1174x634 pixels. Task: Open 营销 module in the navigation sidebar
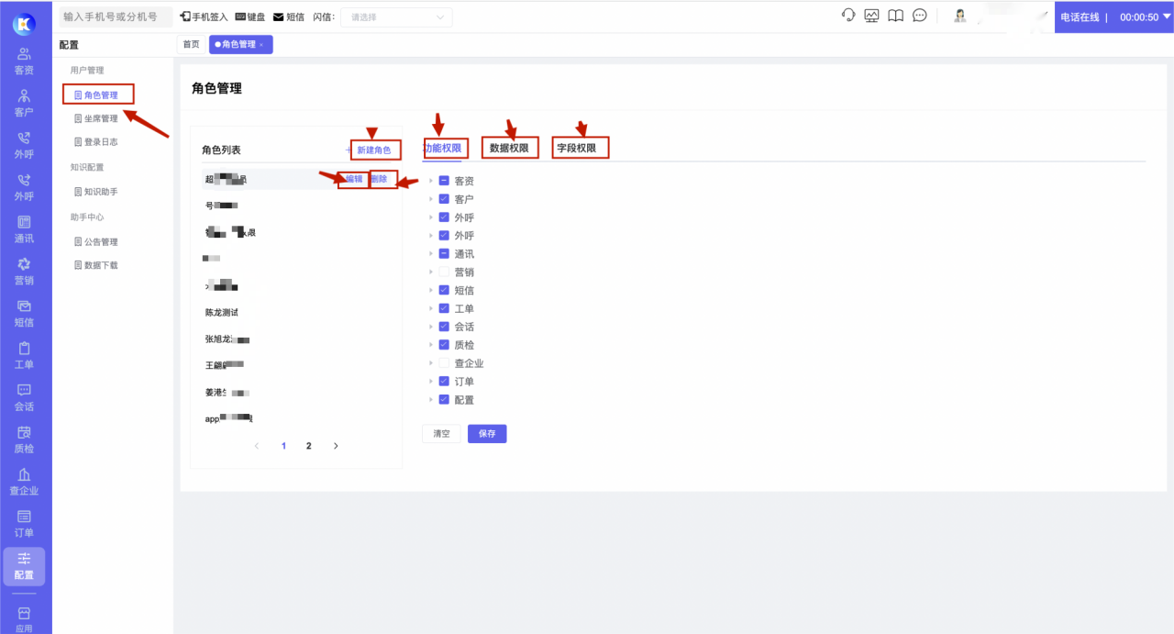pos(25,272)
